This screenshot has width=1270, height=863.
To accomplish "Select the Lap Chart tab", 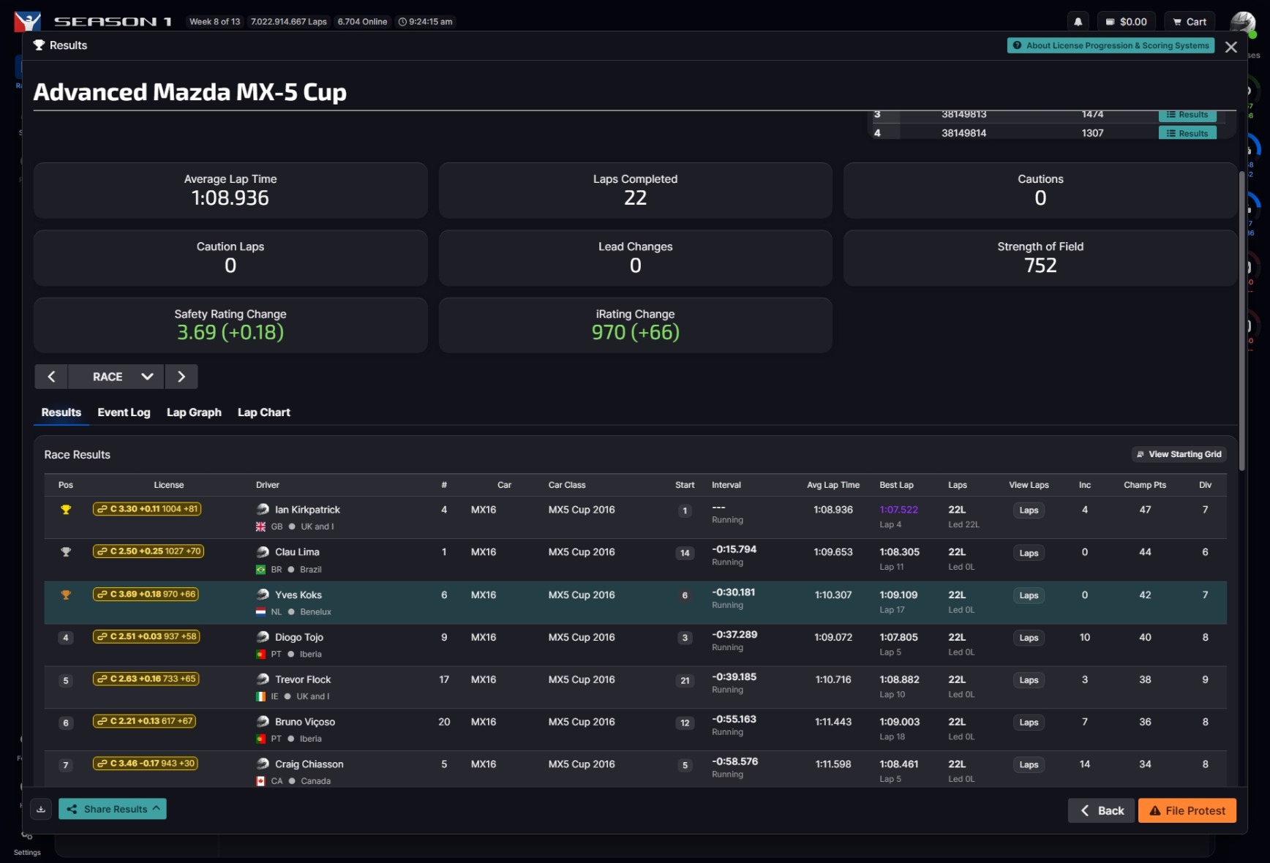I will coord(263,412).
